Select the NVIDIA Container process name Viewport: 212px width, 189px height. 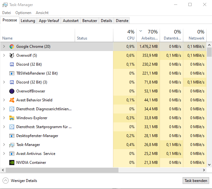[x=31, y=163]
